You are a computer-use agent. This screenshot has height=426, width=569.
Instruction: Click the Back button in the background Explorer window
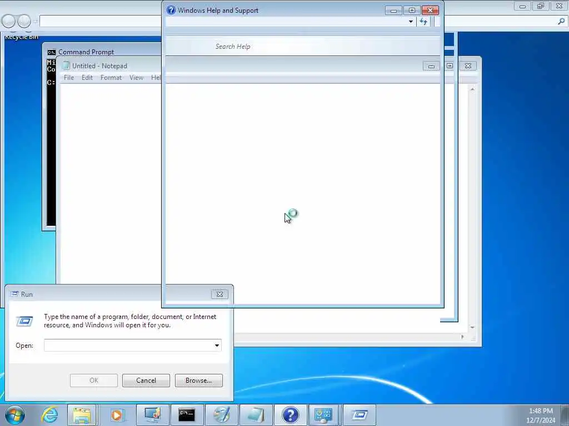(x=8, y=22)
